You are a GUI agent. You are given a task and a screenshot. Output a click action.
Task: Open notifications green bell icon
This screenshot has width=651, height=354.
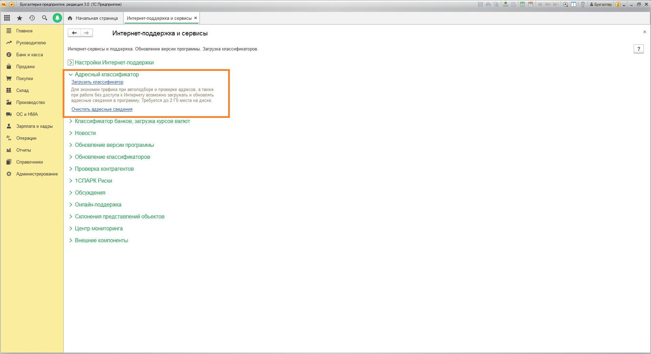click(x=57, y=18)
